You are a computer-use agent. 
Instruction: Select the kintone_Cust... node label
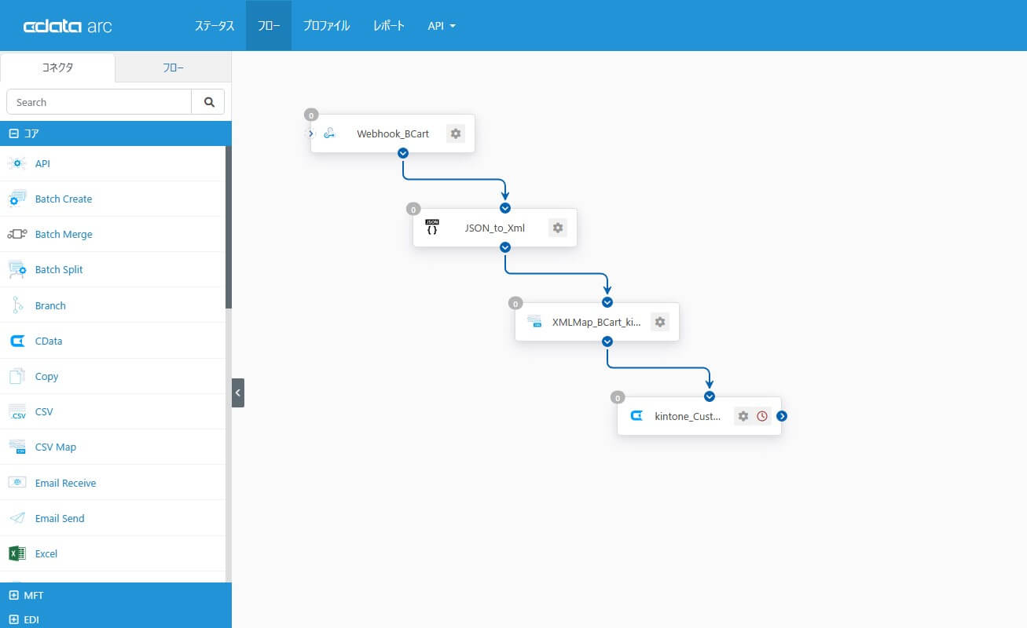688,417
